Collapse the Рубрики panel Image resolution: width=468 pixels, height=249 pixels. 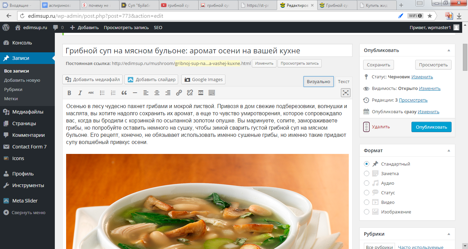448,234
